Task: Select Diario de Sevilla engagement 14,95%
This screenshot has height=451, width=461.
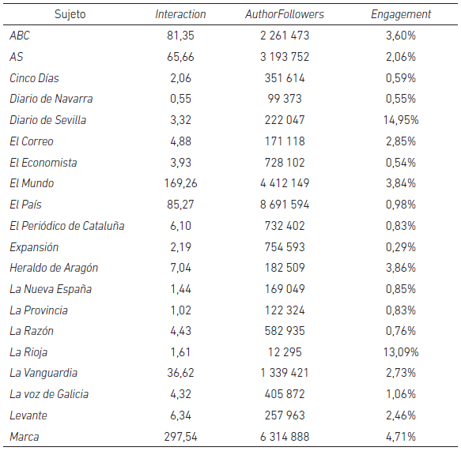Action: point(401,120)
